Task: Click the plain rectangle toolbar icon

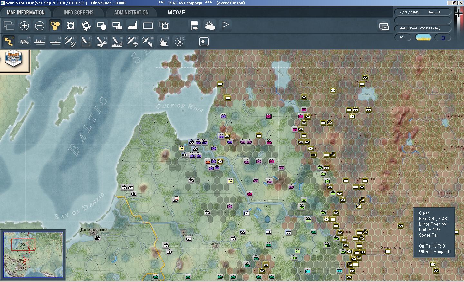Action: pos(148,25)
